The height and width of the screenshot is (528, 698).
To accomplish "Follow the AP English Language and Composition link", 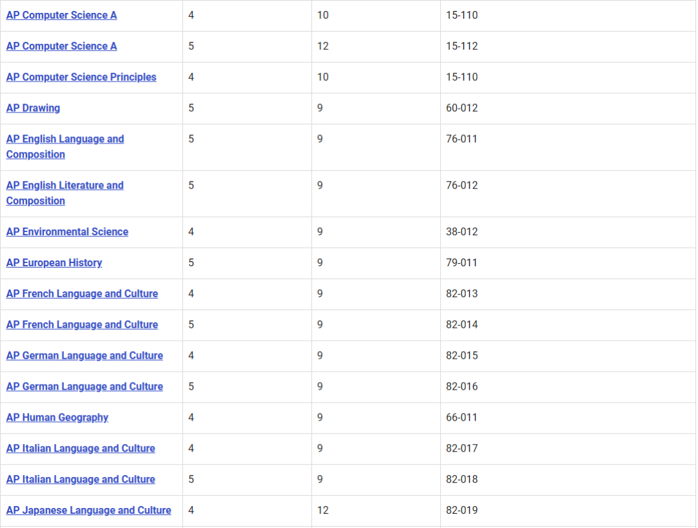I will 65,139.
